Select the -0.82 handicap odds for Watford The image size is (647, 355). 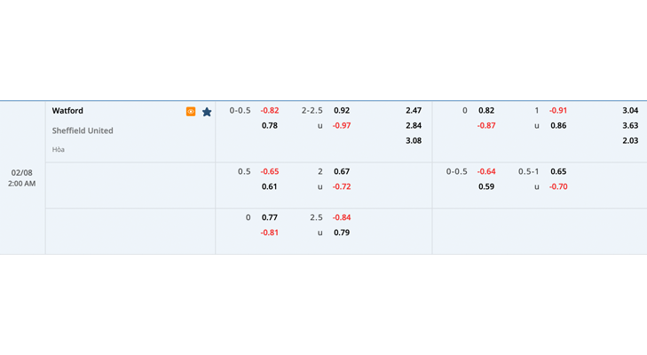pos(270,111)
